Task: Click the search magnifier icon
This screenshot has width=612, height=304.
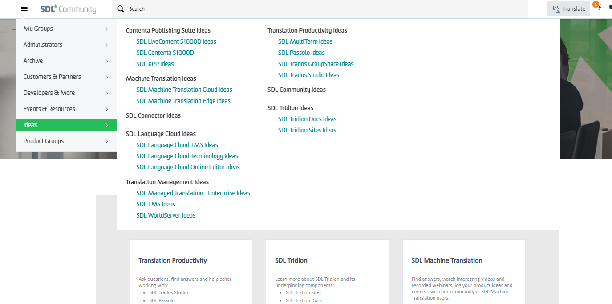Action: click(x=121, y=9)
